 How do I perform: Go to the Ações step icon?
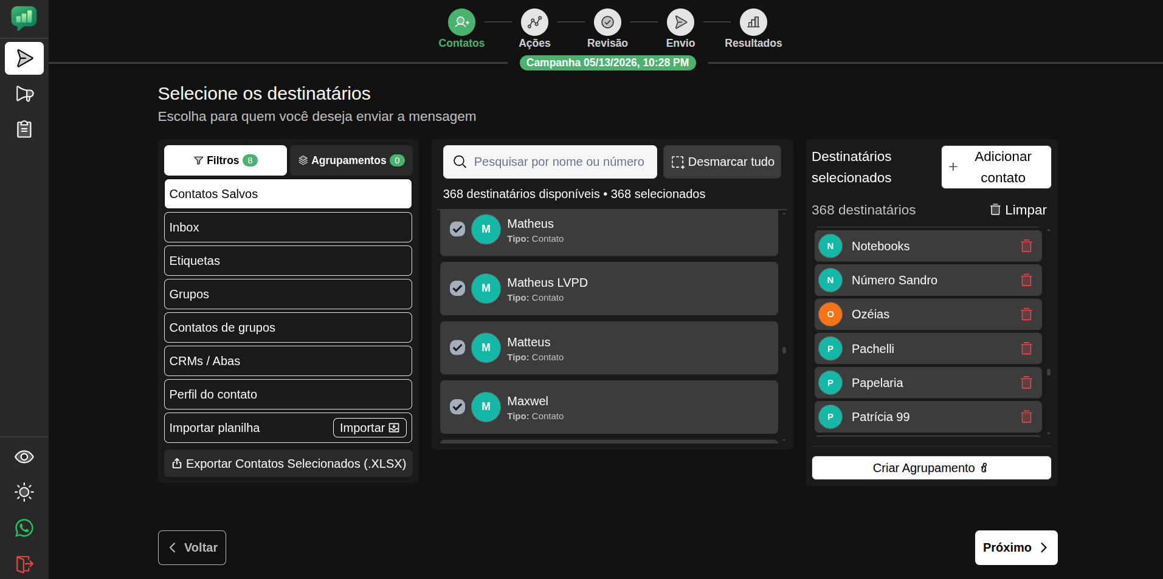pyautogui.click(x=534, y=22)
